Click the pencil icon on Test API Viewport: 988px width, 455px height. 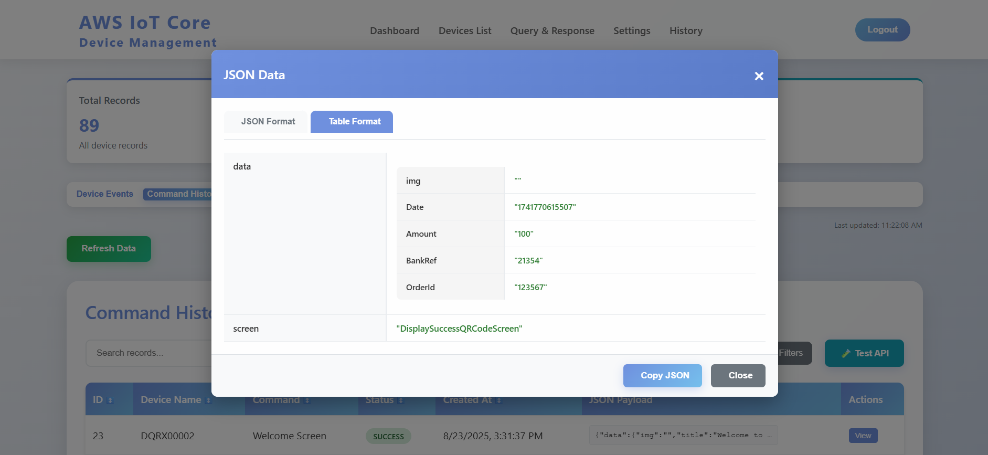845,354
